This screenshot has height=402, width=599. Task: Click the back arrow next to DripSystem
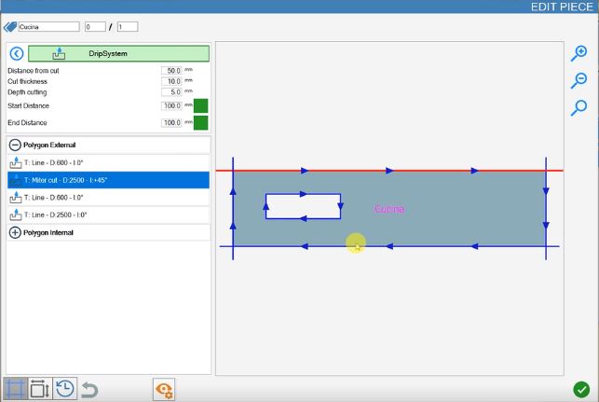click(x=17, y=53)
